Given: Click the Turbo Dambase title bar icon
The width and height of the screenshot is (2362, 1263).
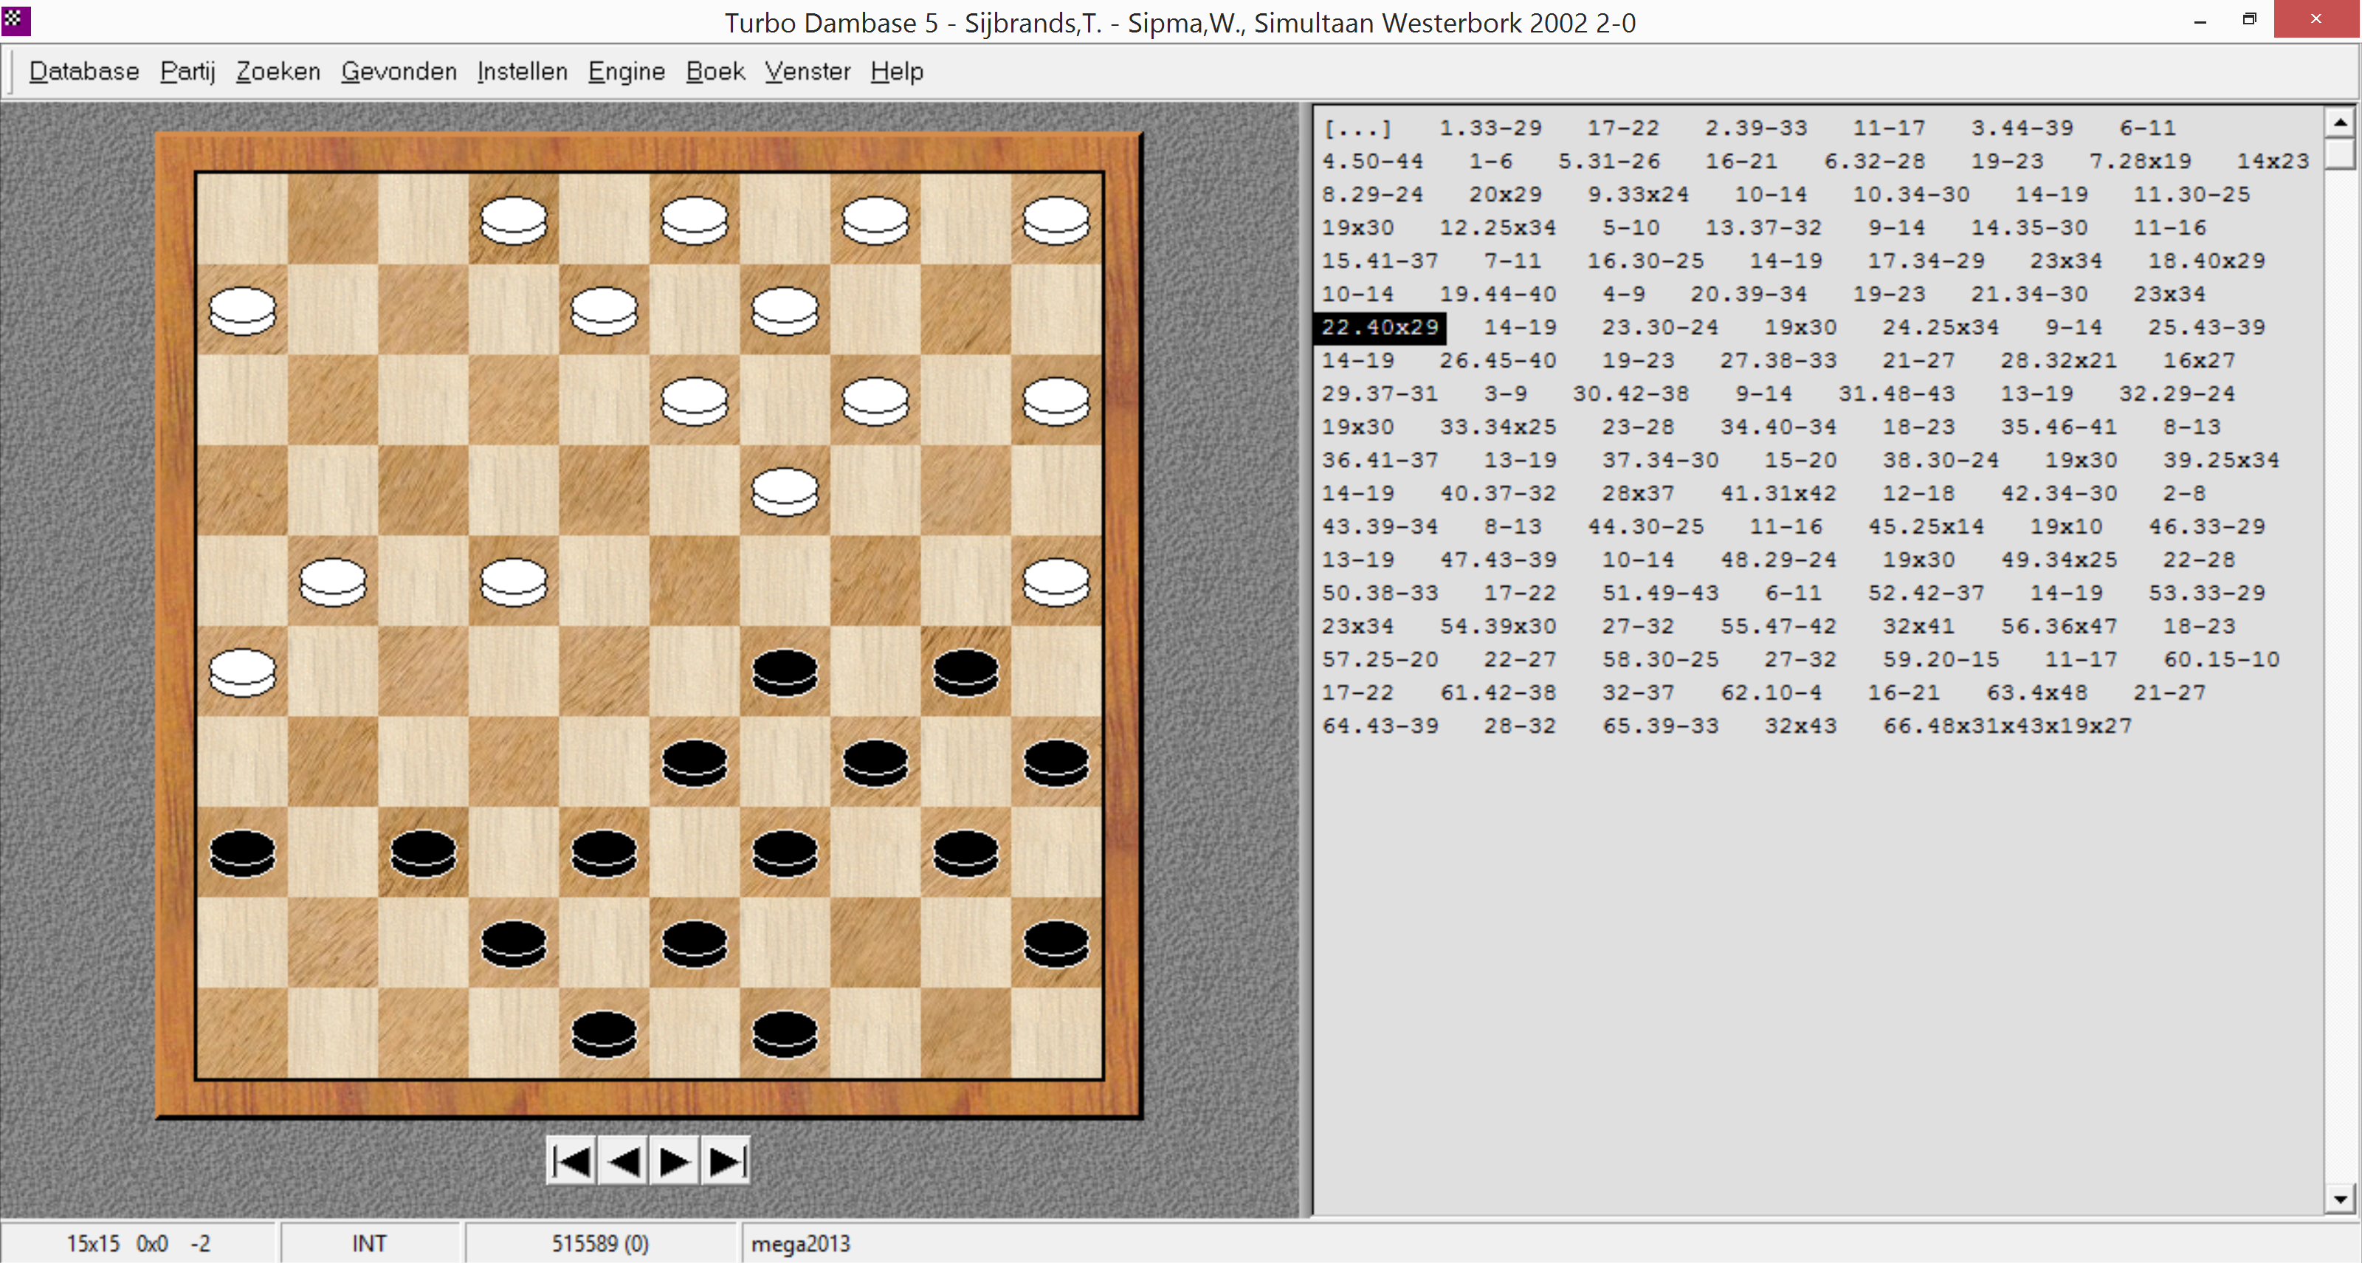Looking at the screenshot, I should tap(16, 20).
